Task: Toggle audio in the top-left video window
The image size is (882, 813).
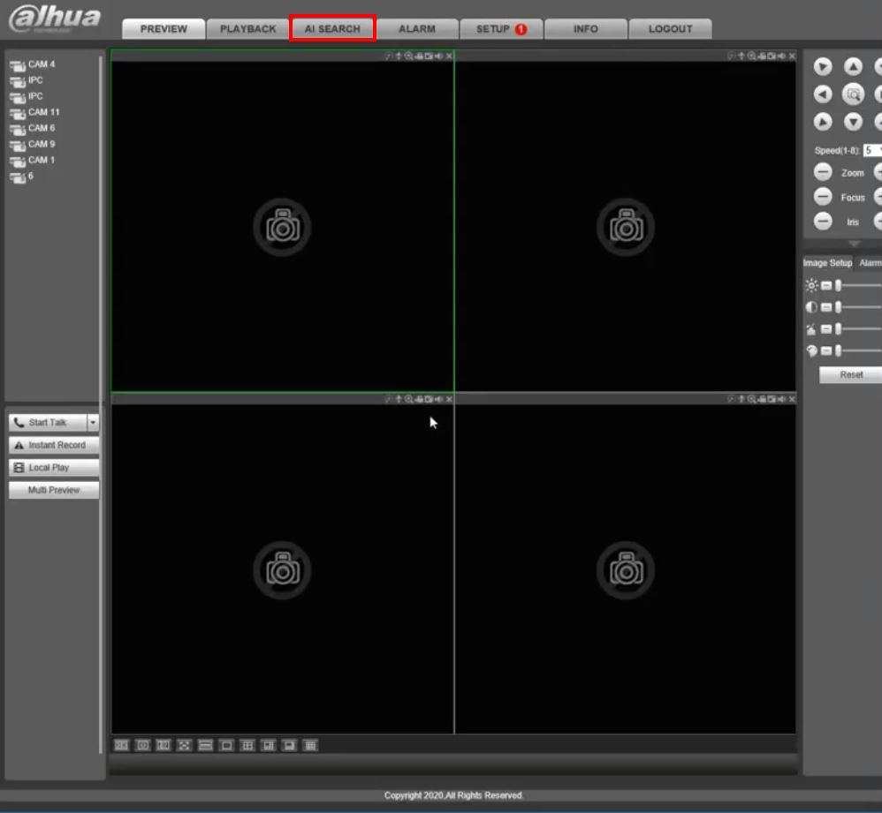Action: point(438,56)
